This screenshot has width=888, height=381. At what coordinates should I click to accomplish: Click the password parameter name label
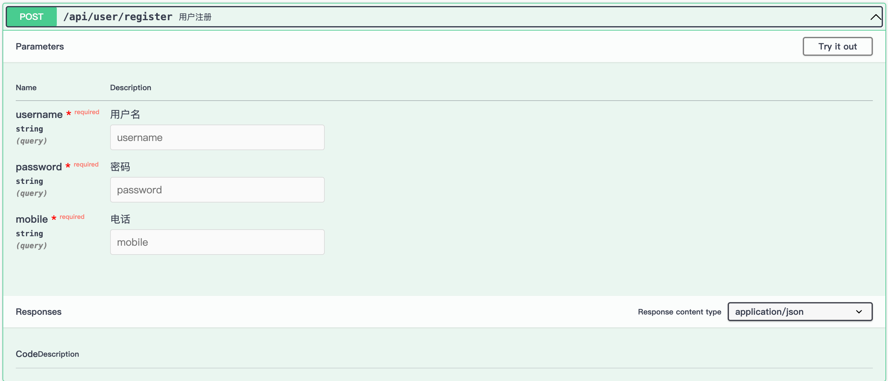tap(38, 167)
